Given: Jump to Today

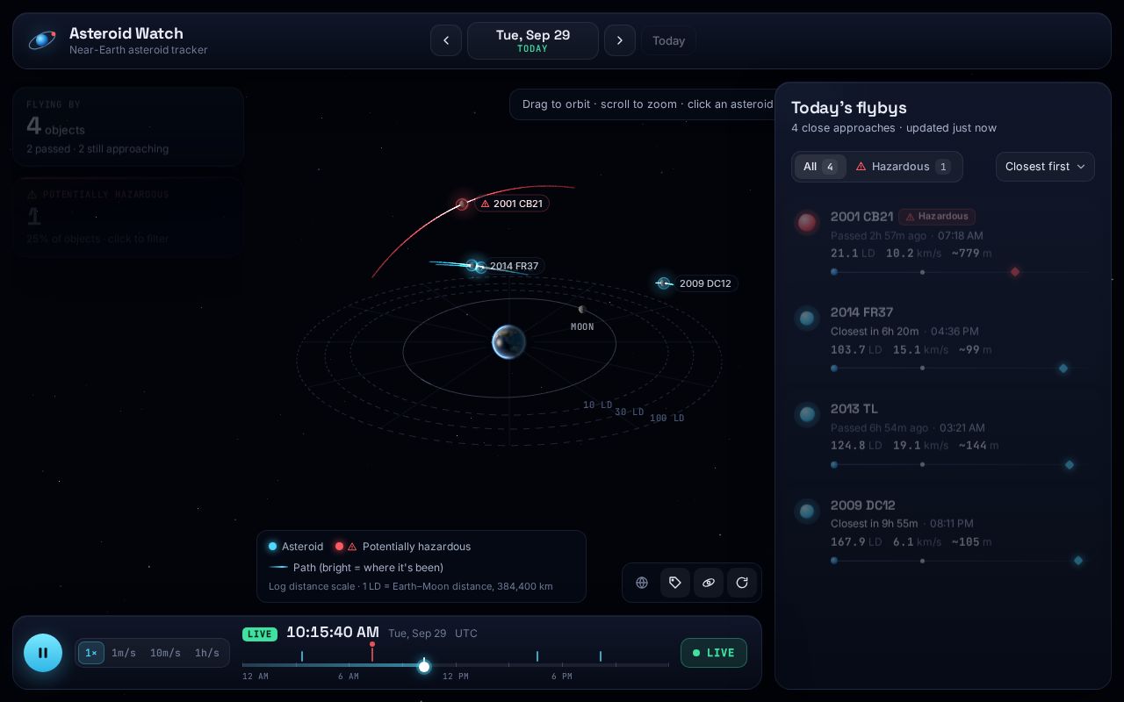Looking at the screenshot, I should [x=668, y=40].
